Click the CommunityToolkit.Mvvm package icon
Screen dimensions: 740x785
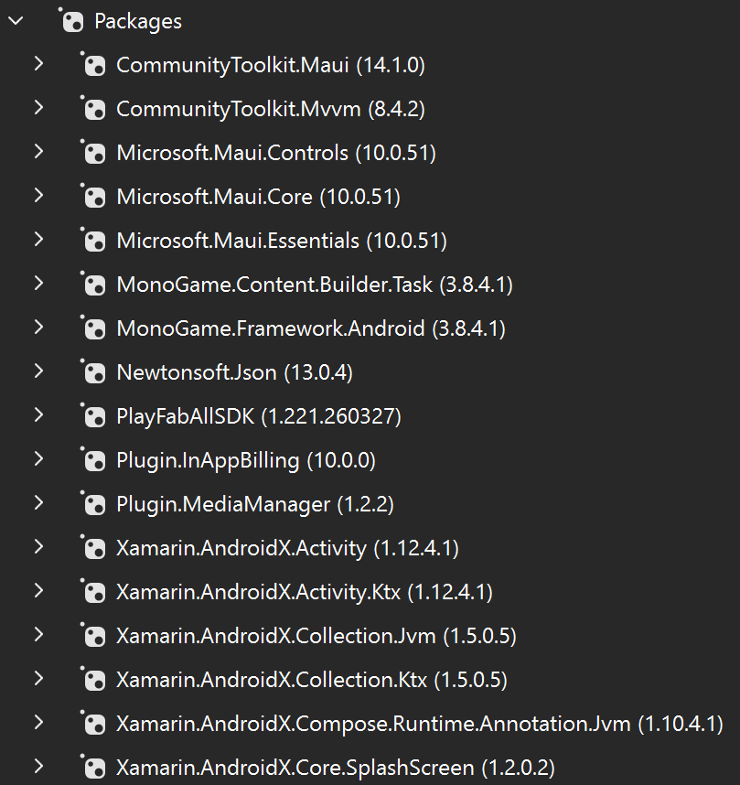pyautogui.click(x=94, y=109)
